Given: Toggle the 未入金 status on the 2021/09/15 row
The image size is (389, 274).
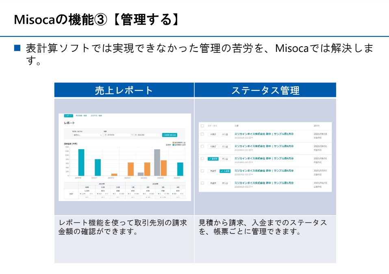Looking at the screenshot, I should point(225,134).
